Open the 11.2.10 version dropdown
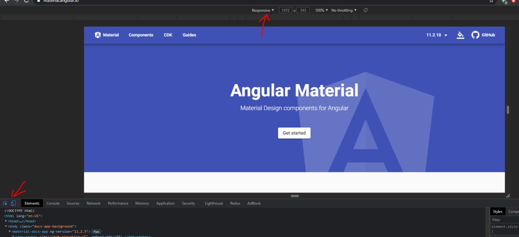Screen dimensions: 519x237 [437, 35]
